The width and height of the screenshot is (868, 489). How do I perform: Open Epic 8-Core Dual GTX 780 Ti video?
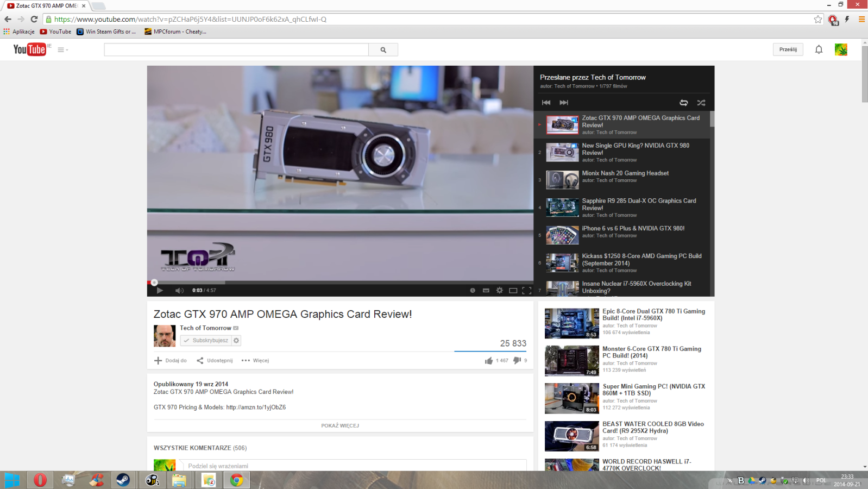click(x=653, y=315)
